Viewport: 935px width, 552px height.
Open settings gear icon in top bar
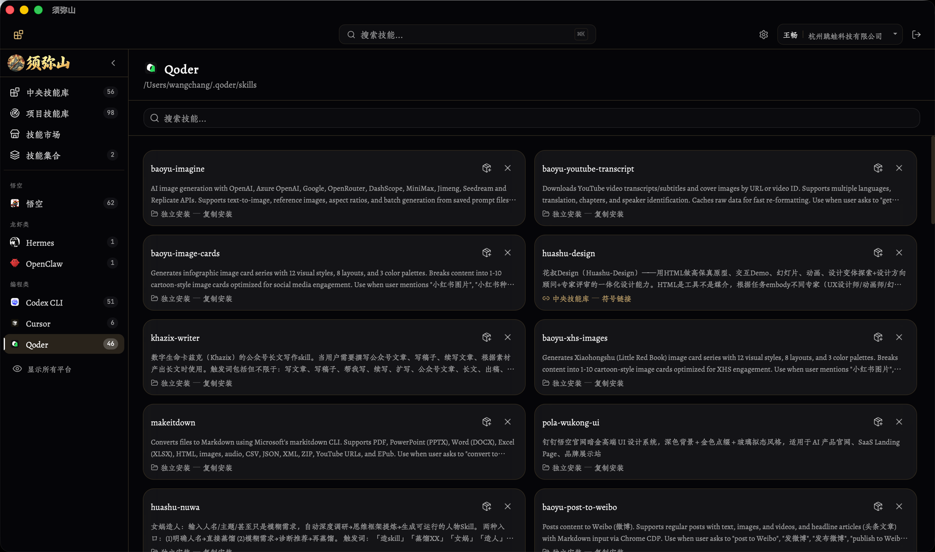coord(763,35)
